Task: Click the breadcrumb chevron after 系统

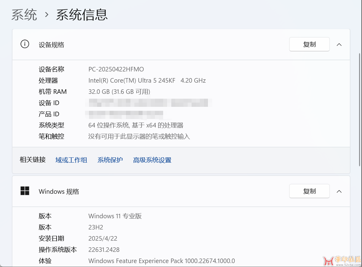Action: 47,15
